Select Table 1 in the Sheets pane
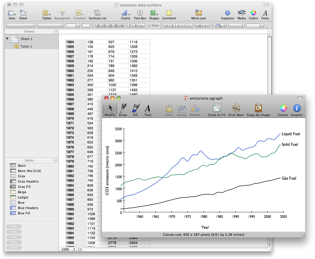 [26, 46]
